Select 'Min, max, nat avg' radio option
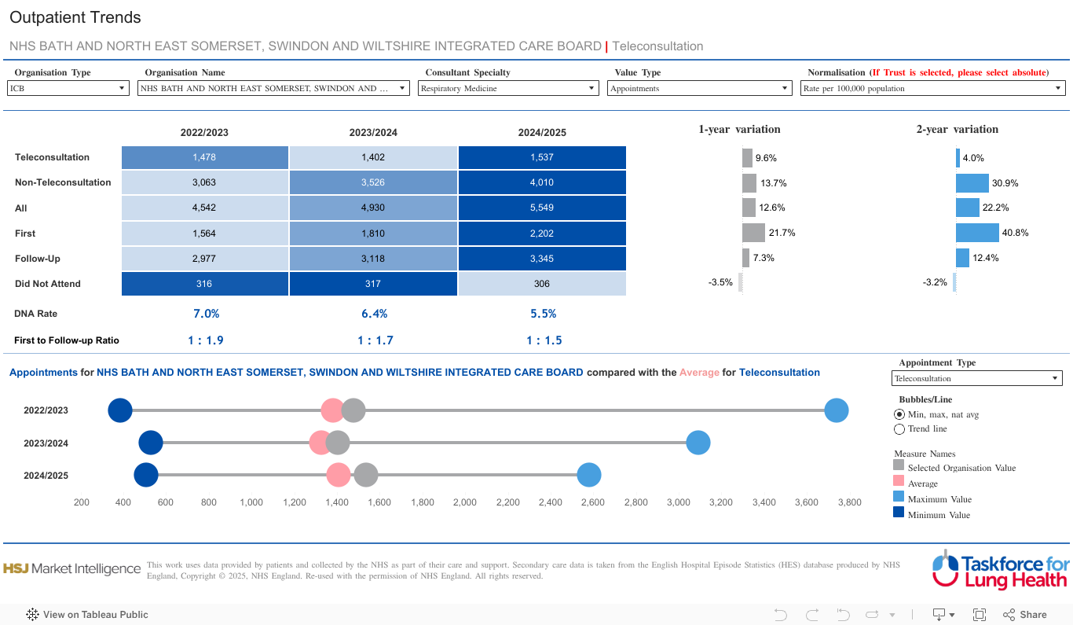This screenshot has width=1073, height=625. pos(899,414)
